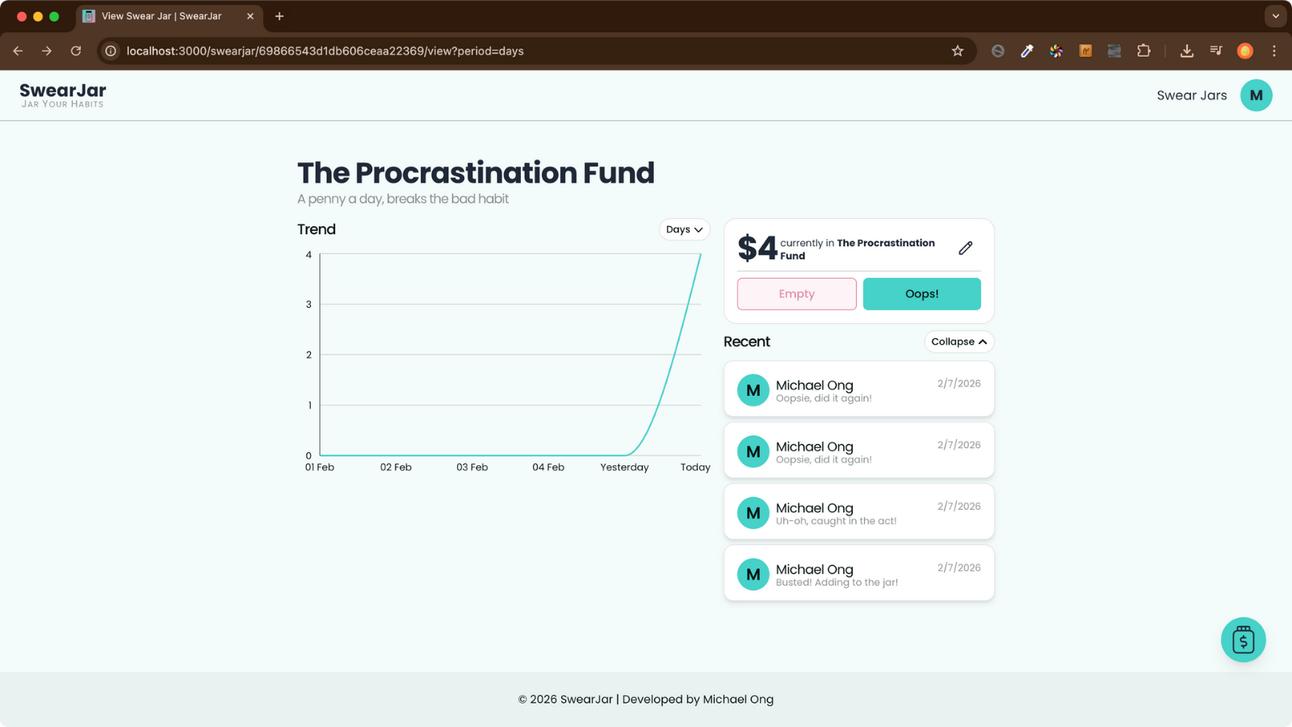Open the Chrome three-dot menu
The height and width of the screenshot is (727, 1292).
point(1274,51)
